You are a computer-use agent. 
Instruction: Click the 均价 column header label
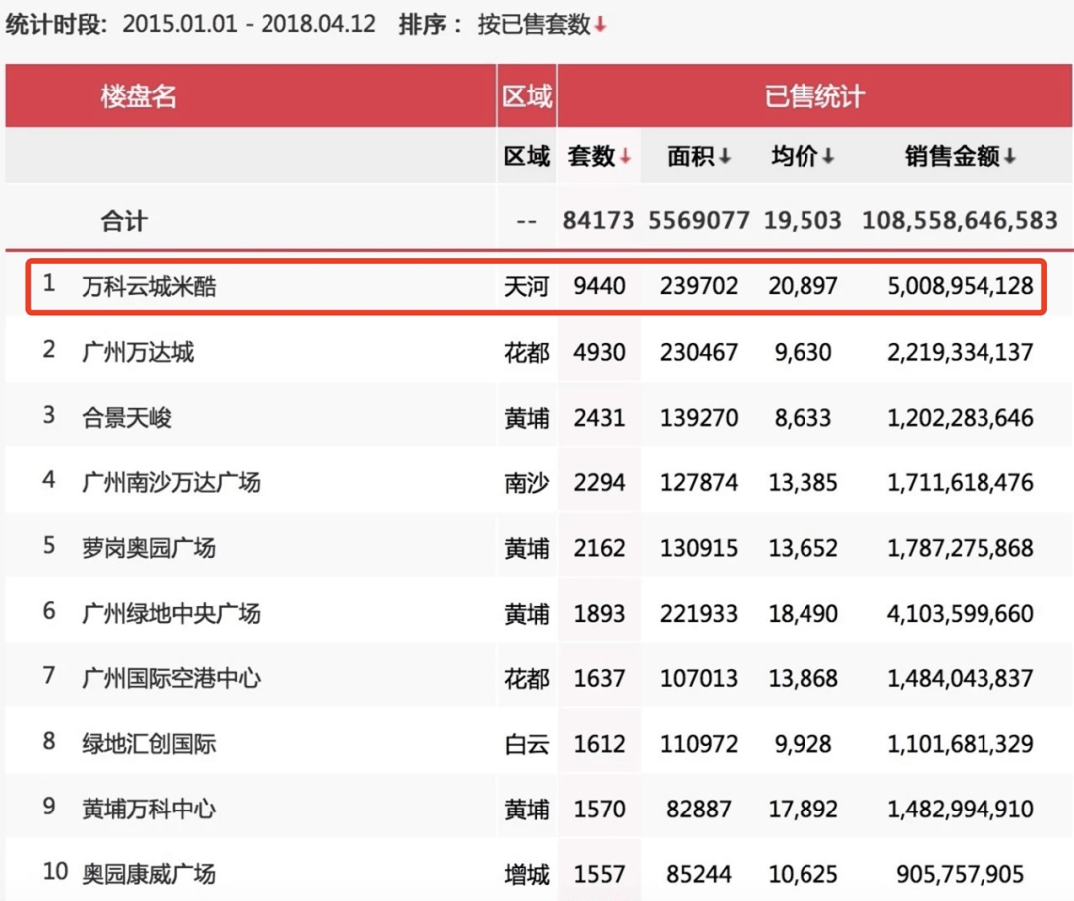[795, 157]
